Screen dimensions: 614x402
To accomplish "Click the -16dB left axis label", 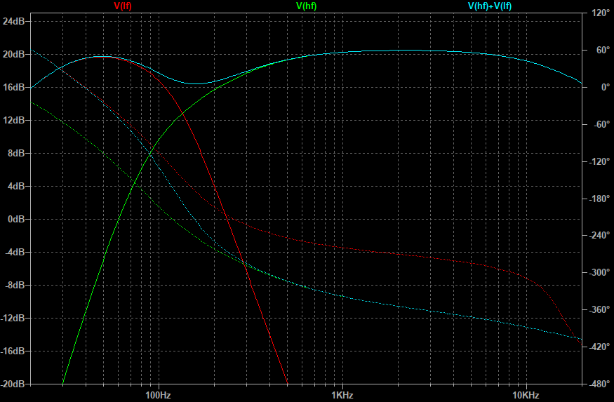I will [13, 351].
